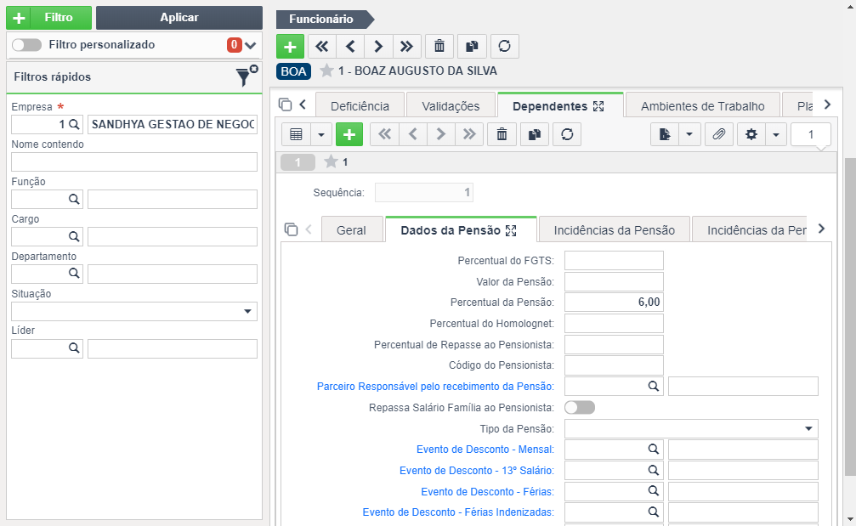Delete the current Funcionário record
The height and width of the screenshot is (526, 856).
(x=439, y=47)
